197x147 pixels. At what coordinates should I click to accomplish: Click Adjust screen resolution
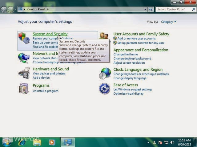[129, 62]
